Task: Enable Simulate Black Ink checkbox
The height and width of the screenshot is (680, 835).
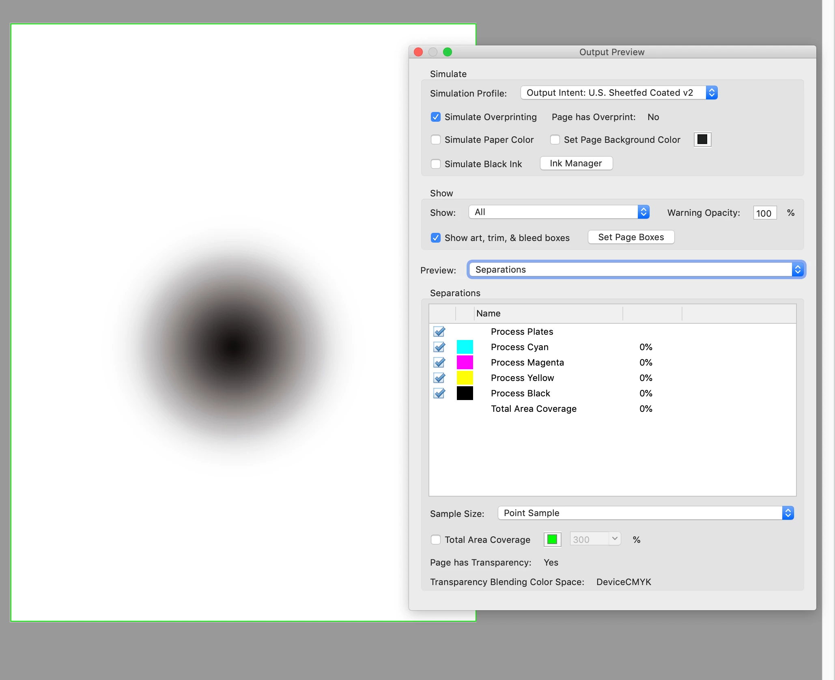Action: pyautogui.click(x=436, y=164)
